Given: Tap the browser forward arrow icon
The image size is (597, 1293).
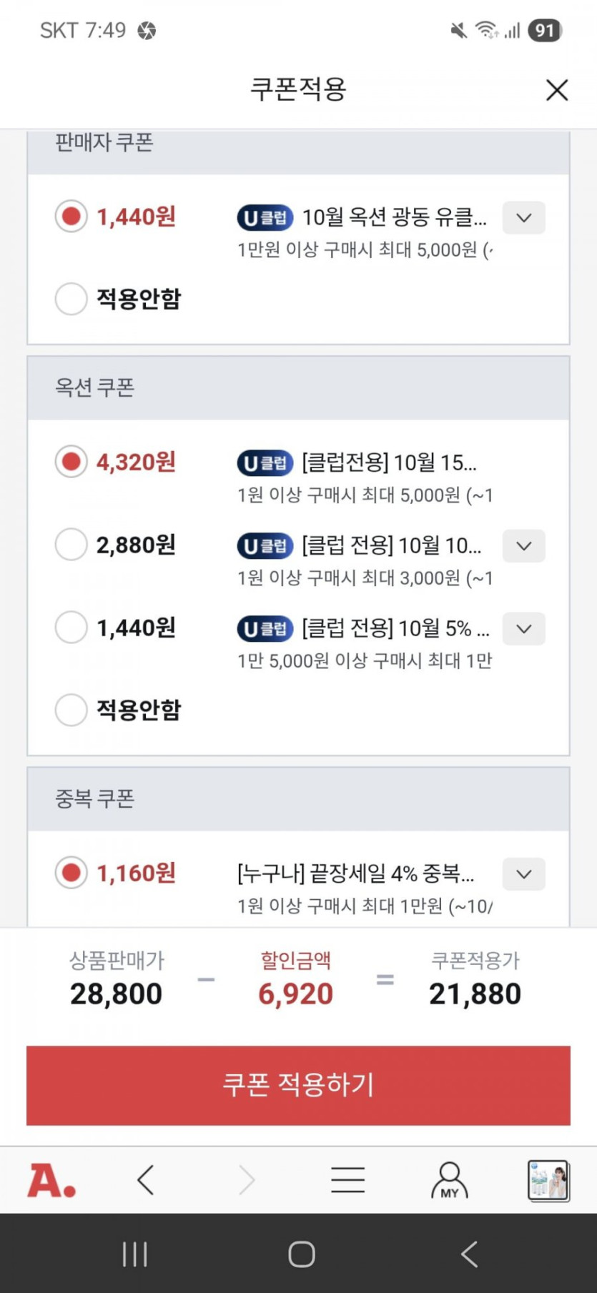Looking at the screenshot, I should point(247,1180).
